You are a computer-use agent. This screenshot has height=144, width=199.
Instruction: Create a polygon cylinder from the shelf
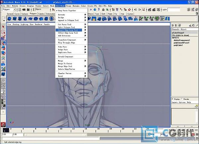click(20, 19)
